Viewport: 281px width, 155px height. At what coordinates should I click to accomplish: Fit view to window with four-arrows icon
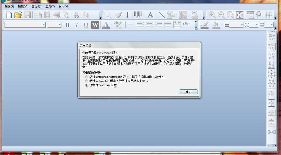tap(240, 15)
